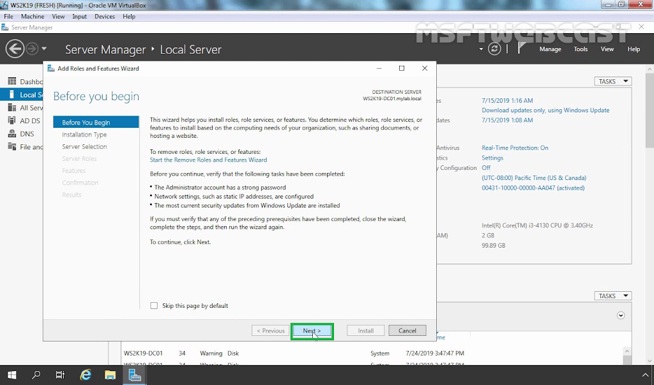Viewport: 654px width, 385px height.
Task: Expand the events filter chevron
Action: [621, 315]
